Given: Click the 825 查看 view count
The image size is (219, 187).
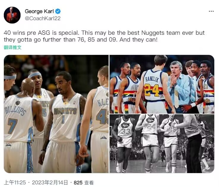Looking at the screenshot, I should coord(84,183).
